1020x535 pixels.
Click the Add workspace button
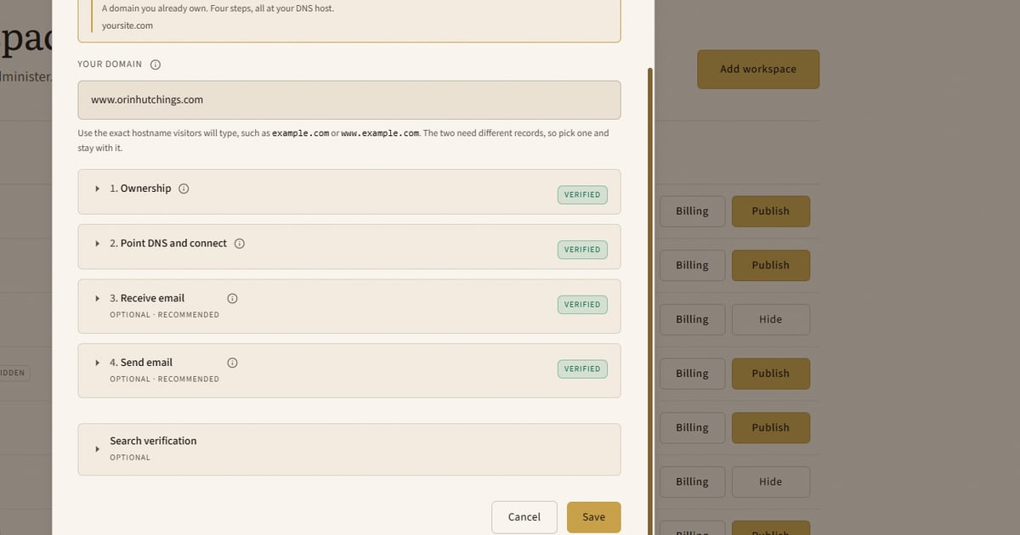coord(758,70)
